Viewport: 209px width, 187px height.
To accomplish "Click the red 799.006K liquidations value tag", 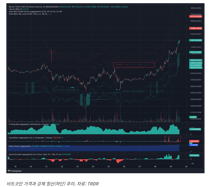I will pos(194,141).
